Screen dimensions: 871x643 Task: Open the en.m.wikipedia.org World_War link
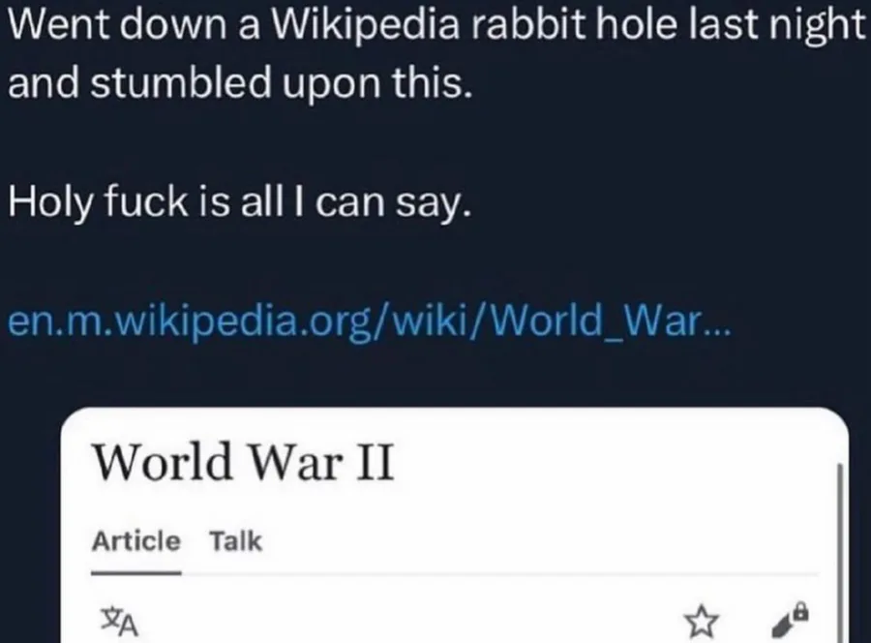point(370,322)
